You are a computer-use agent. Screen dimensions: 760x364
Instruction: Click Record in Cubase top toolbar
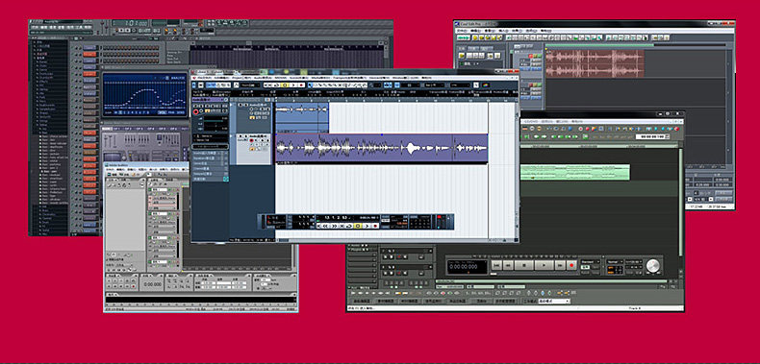(x=301, y=85)
